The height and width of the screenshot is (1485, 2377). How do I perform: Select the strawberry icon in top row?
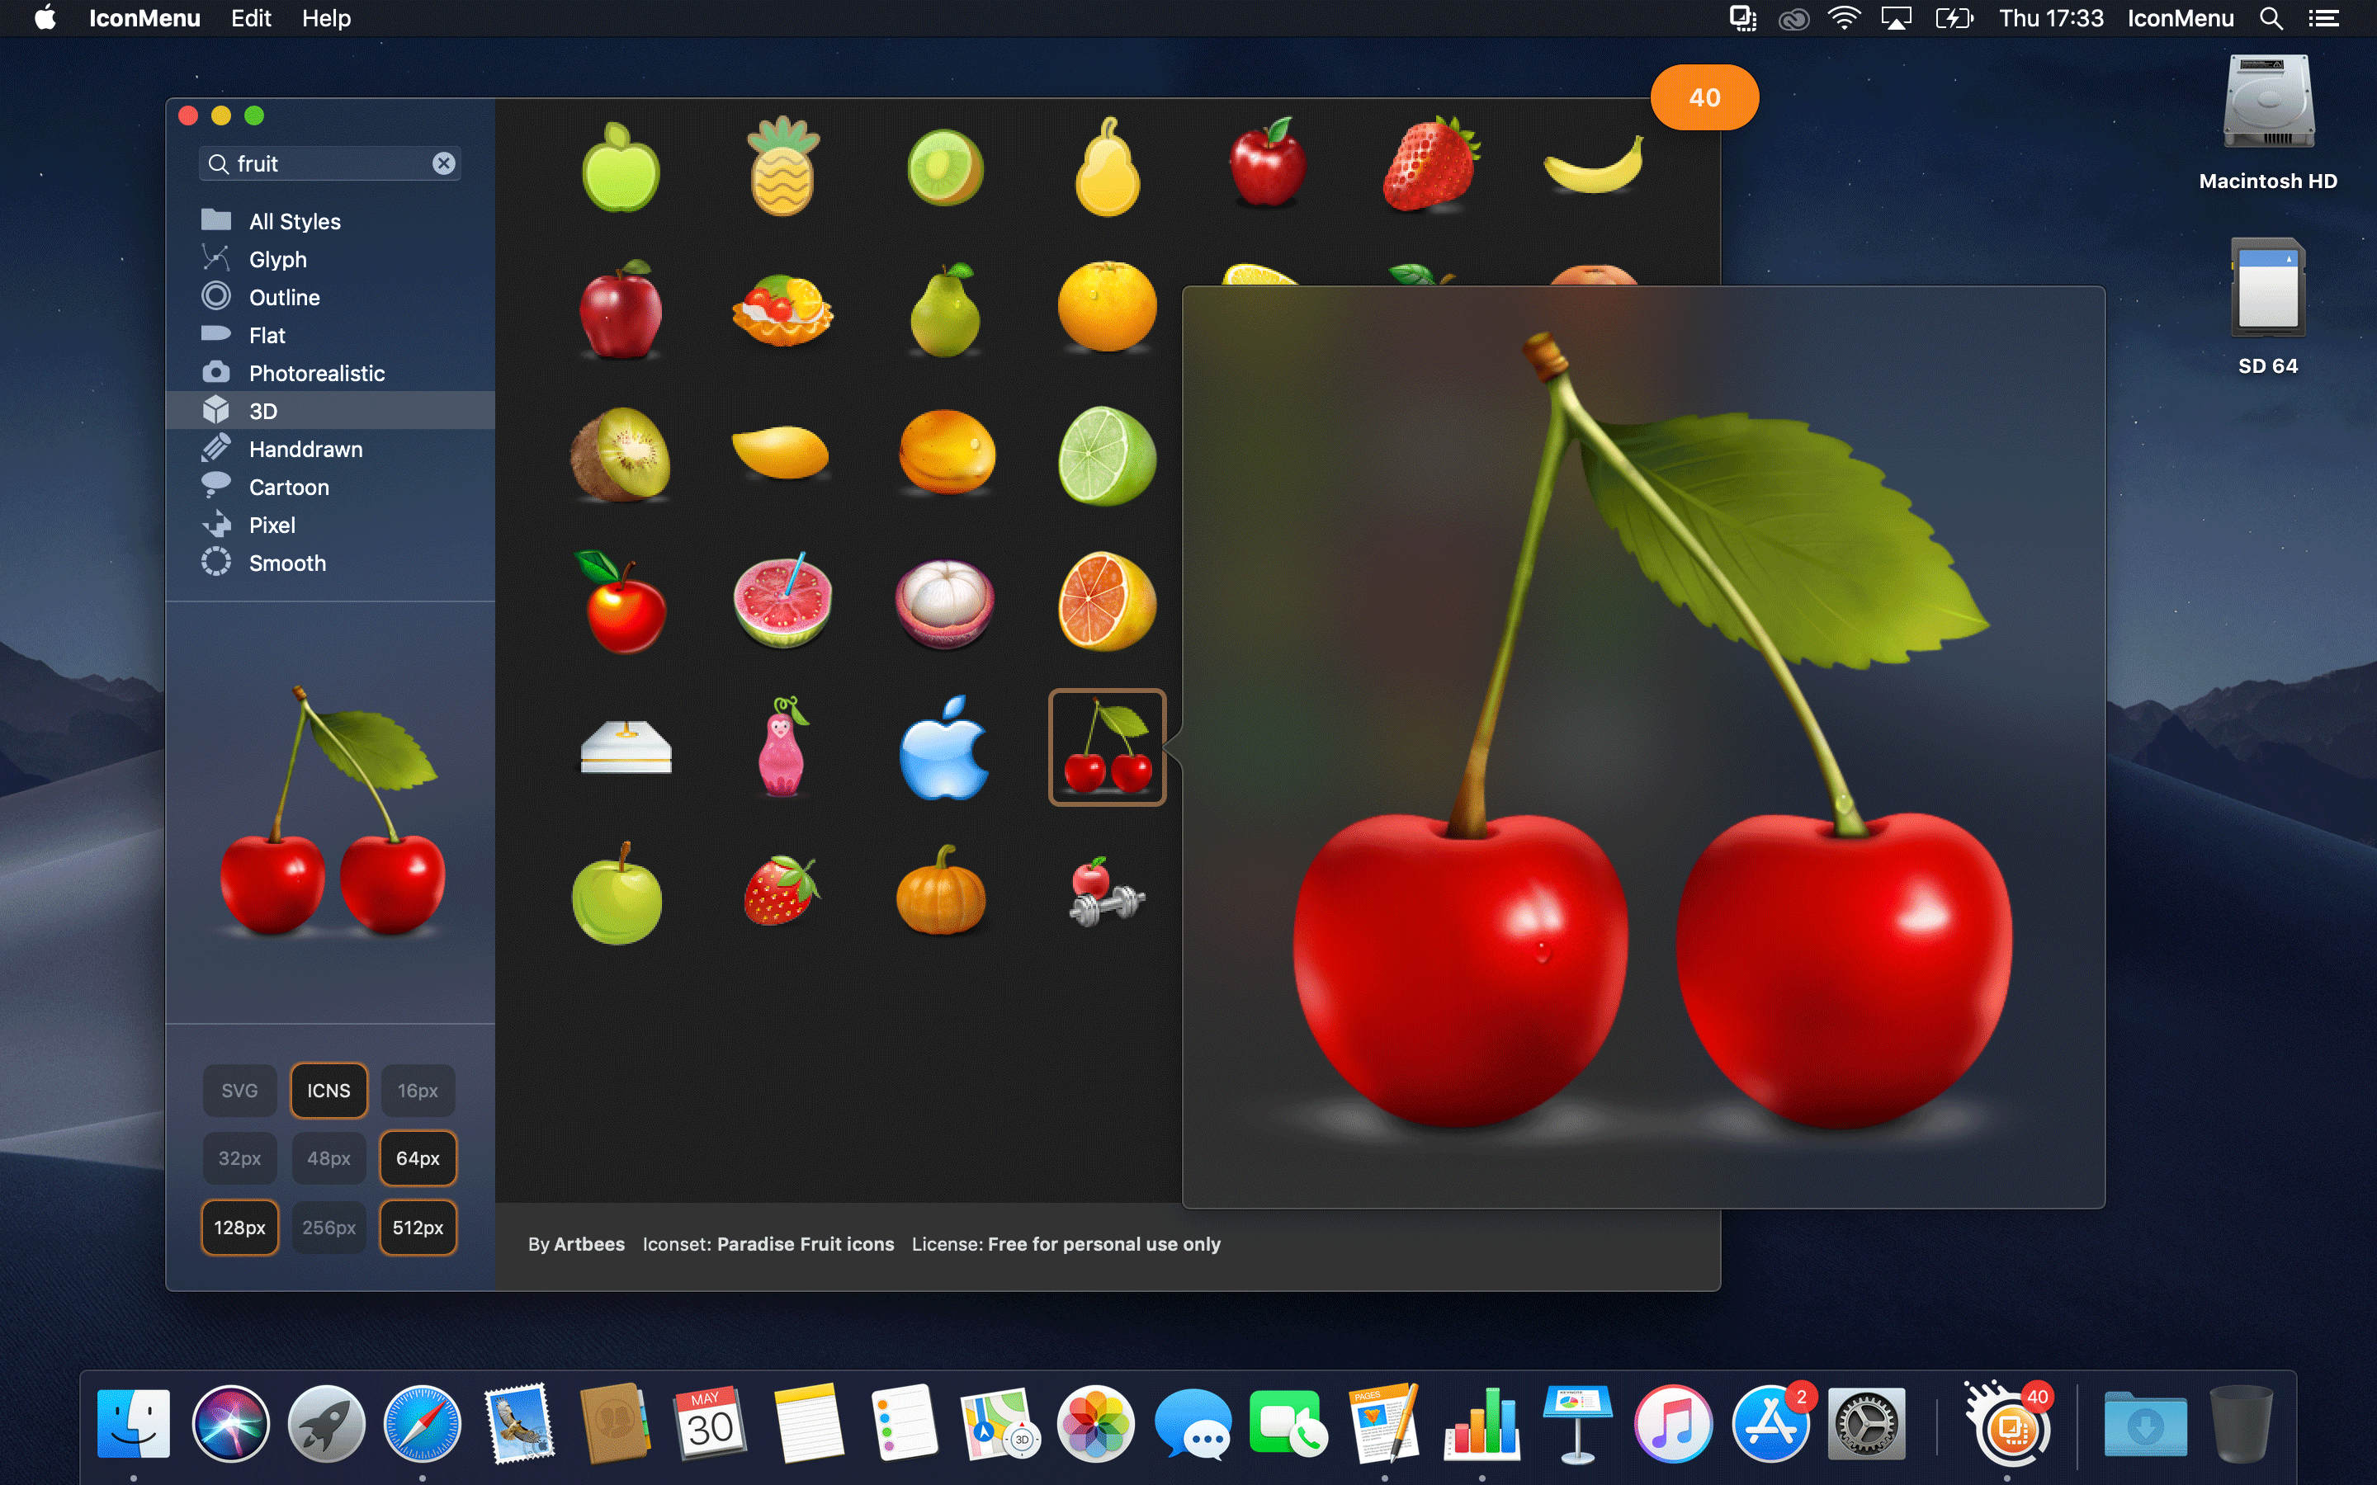[1431, 164]
